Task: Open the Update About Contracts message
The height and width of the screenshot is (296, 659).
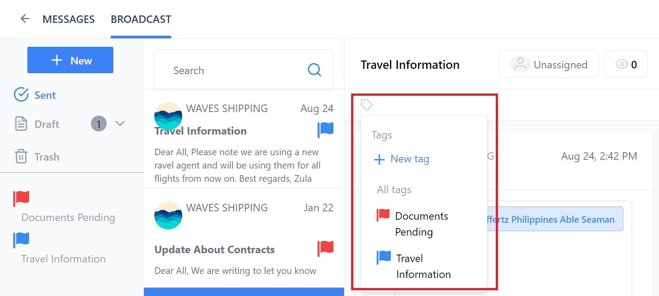Action: coord(244,238)
